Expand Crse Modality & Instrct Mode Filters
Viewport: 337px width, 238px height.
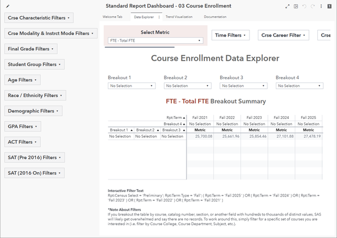coord(51,33)
